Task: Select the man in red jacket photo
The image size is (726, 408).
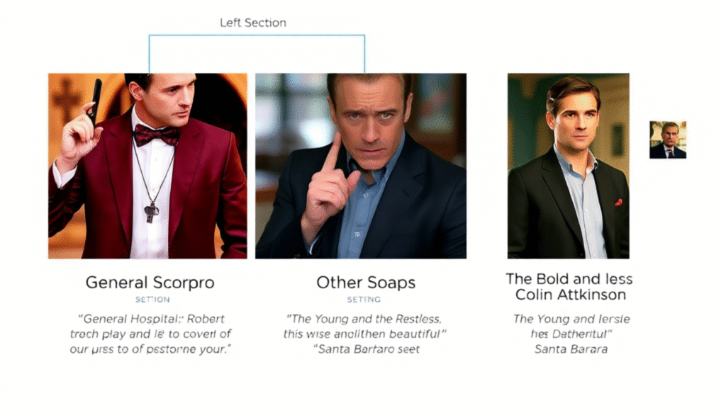Action: point(147,166)
